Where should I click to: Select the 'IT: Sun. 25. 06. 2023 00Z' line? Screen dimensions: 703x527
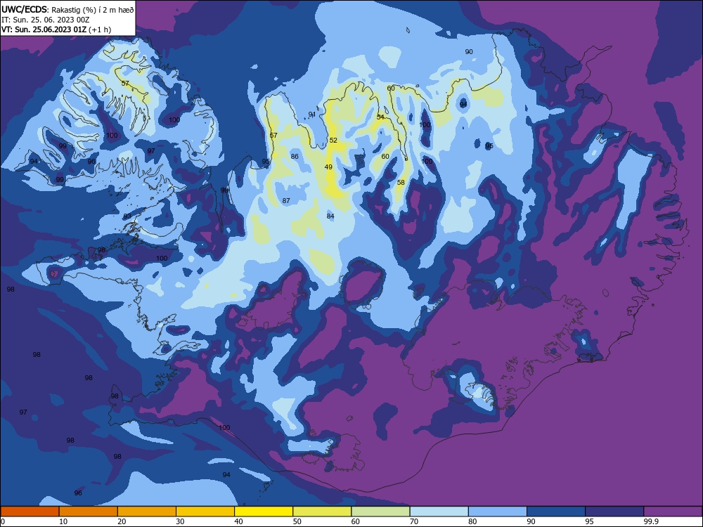45,19
